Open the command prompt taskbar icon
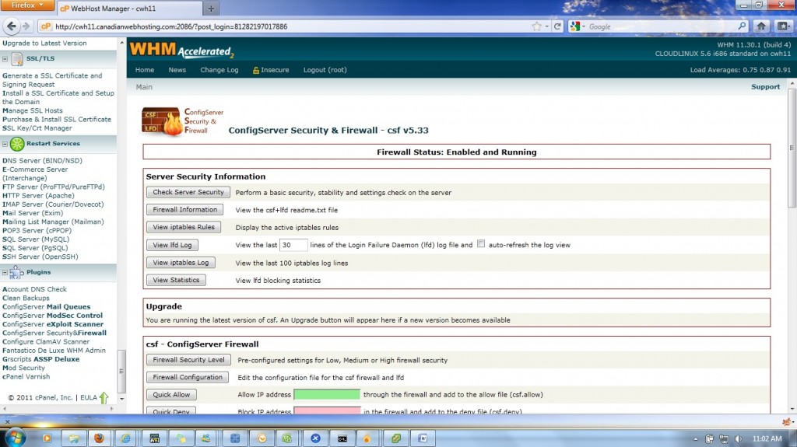The image size is (797, 447). 342,438
